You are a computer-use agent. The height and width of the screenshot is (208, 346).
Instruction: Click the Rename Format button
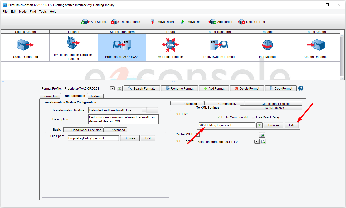click(x=180, y=88)
